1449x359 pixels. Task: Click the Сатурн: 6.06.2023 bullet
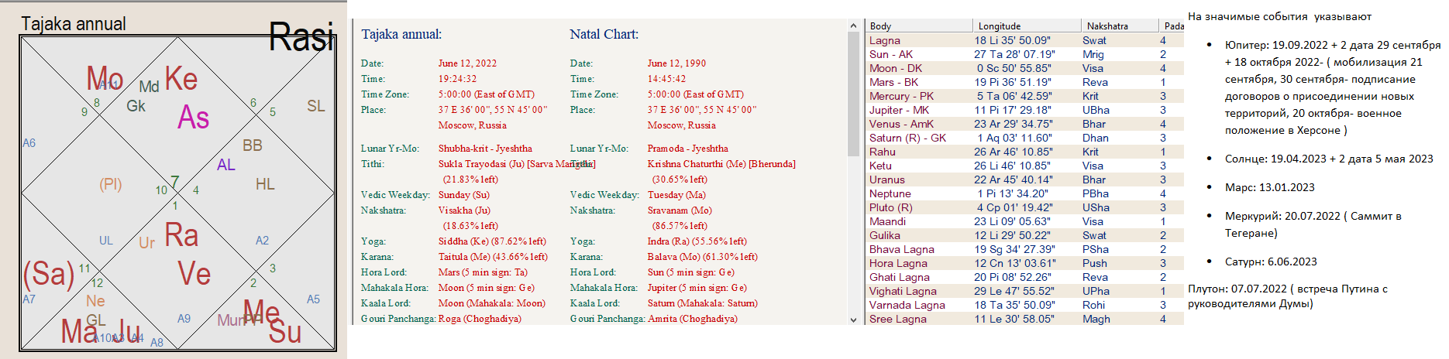pos(1271,262)
